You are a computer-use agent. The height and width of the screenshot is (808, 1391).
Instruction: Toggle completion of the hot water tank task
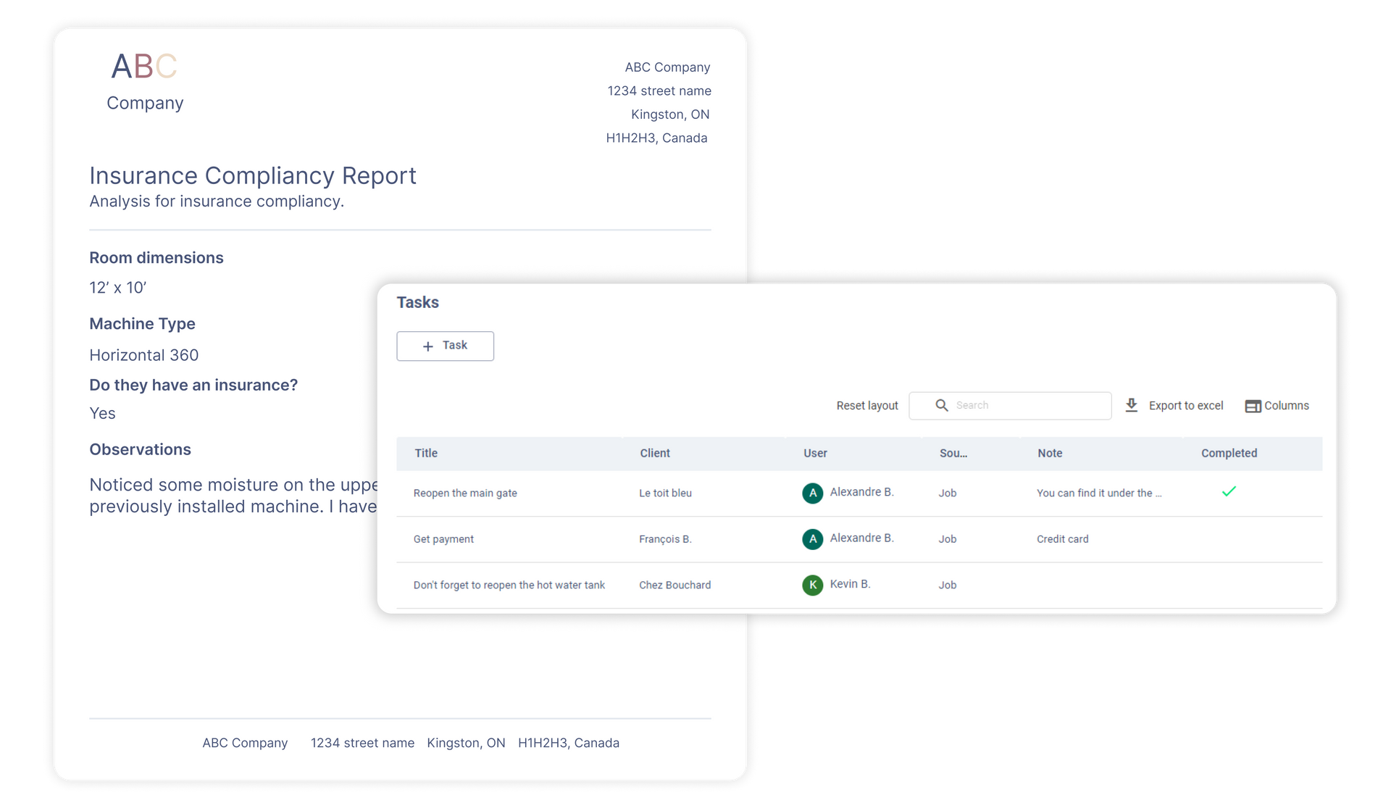(x=1229, y=585)
